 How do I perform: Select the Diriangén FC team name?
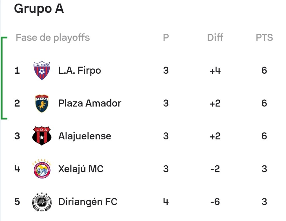point(88,202)
